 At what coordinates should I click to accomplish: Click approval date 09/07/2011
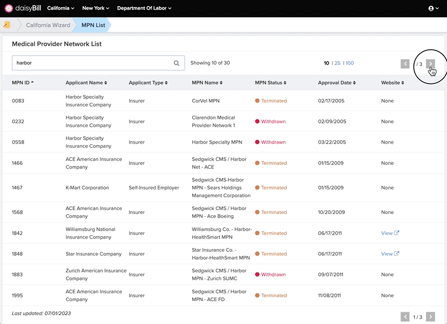click(331, 274)
